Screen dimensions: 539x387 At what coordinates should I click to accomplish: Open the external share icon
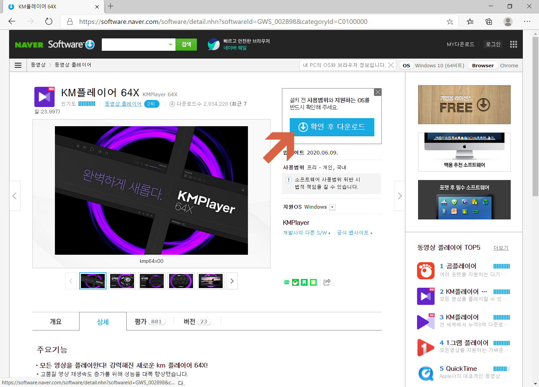coord(327,282)
